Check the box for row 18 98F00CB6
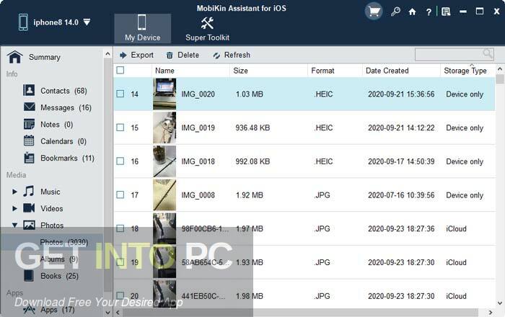The height and width of the screenshot is (317, 505). coord(120,228)
